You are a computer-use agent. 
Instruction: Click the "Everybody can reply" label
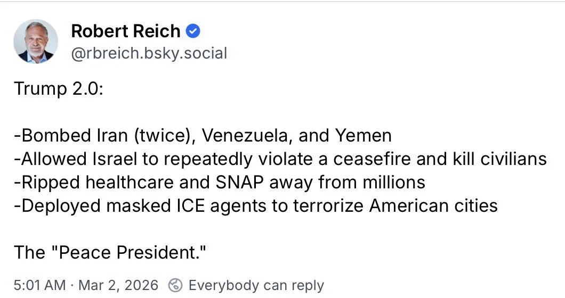pos(256,285)
